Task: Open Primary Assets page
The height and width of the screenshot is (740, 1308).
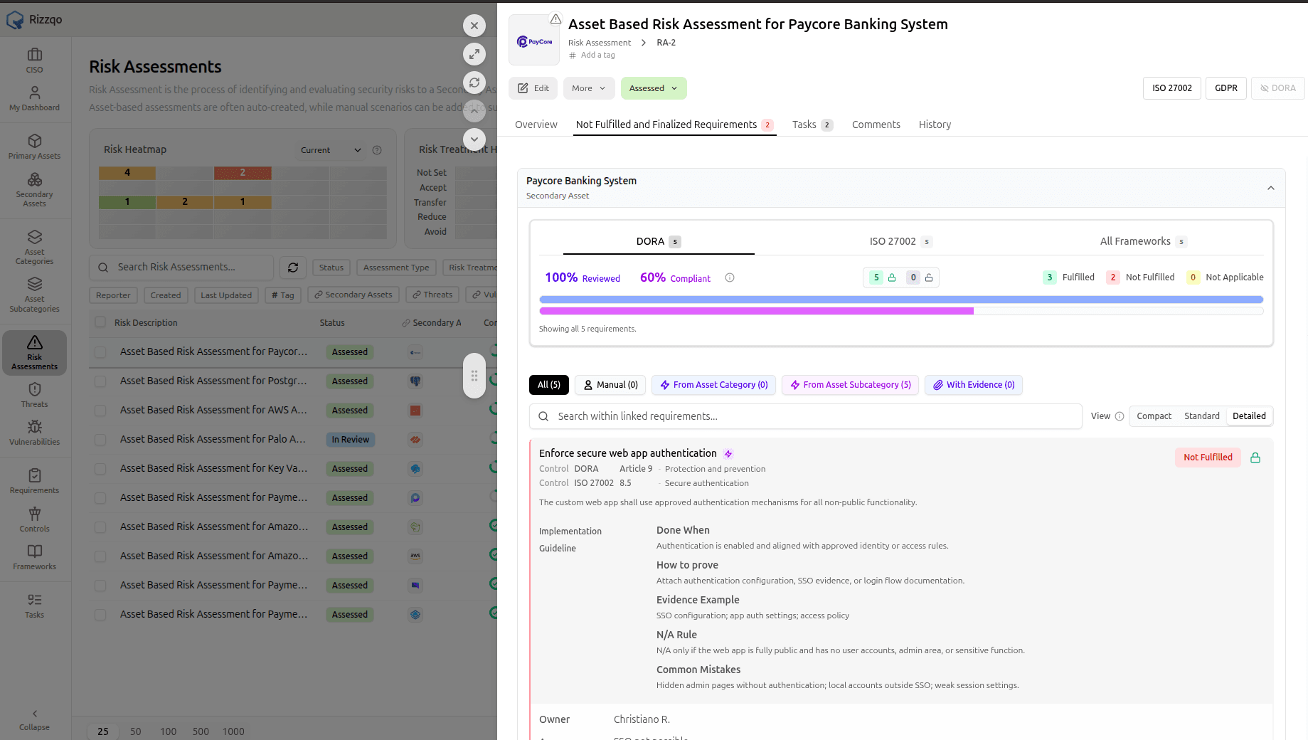Action: coord(34,147)
